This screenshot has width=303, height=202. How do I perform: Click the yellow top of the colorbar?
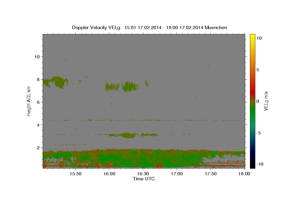point(252,37)
